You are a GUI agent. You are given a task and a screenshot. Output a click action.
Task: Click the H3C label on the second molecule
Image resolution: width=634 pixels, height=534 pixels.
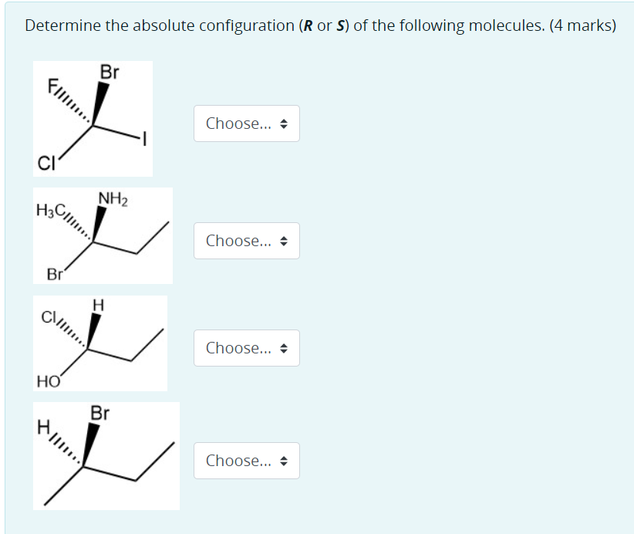tap(52, 208)
